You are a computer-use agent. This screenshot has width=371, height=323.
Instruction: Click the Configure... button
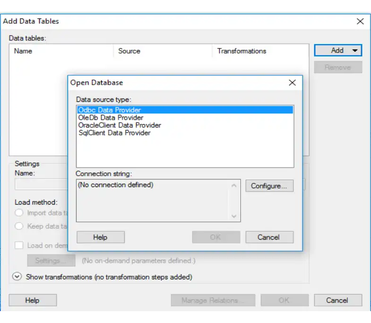(269, 186)
